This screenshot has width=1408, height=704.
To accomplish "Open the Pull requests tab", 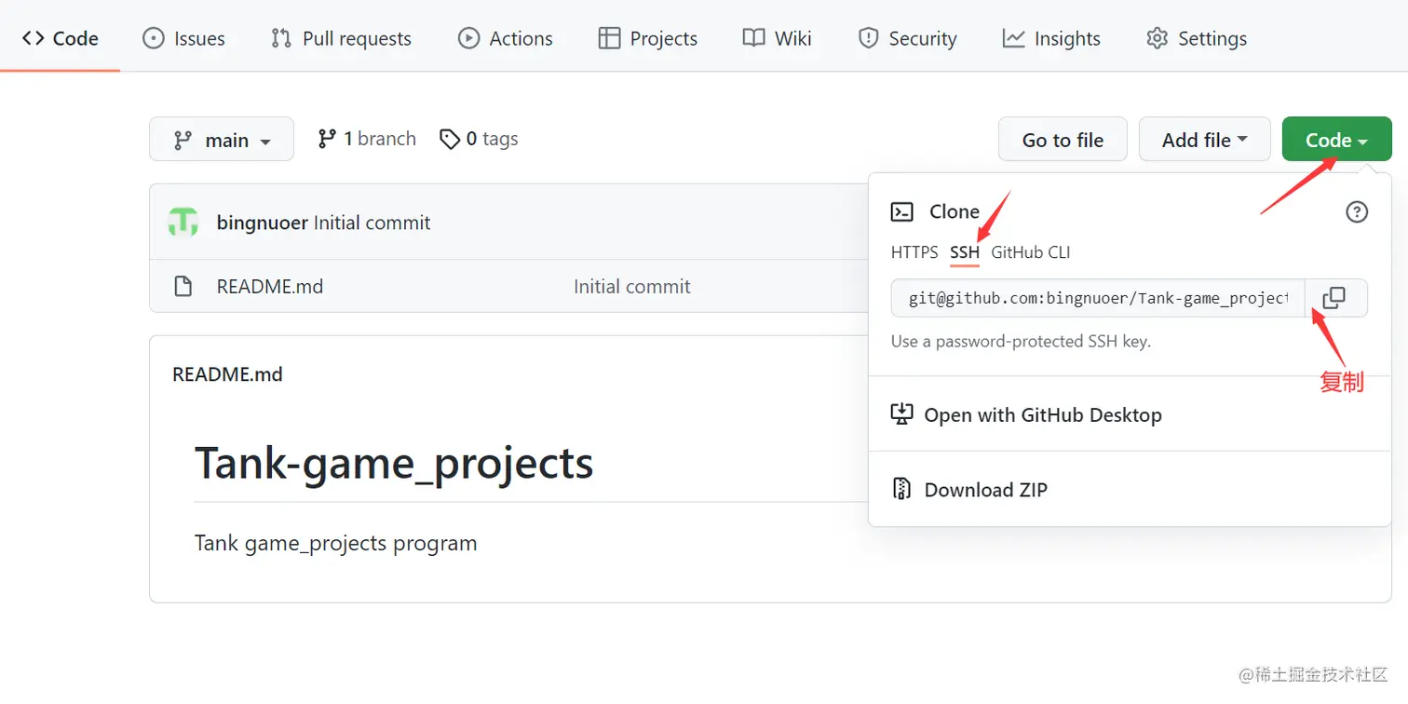I will pyautogui.click(x=342, y=38).
